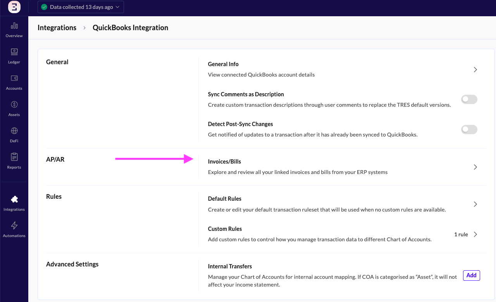Select the DeFi globe icon
This screenshot has width=496, height=302.
14,131
